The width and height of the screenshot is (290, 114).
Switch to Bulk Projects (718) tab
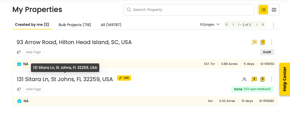click(75, 25)
